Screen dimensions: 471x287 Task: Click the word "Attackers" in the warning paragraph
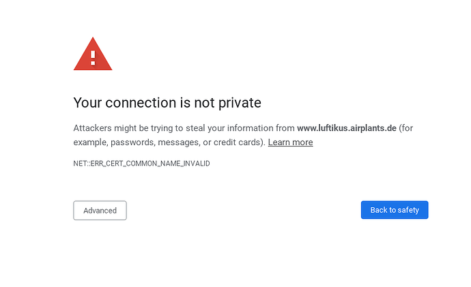point(91,128)
